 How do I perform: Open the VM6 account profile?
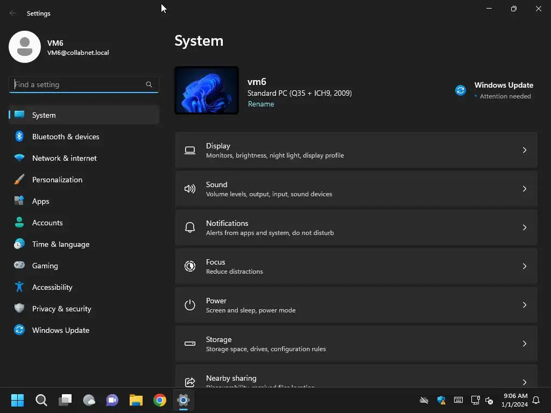pyautogui.click(x=59, y=47)
